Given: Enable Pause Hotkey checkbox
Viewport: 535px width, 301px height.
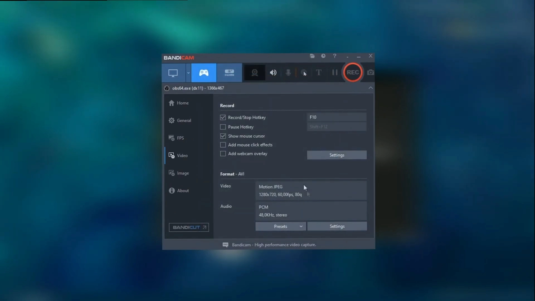Looking at the screenshot, I should [x=223, y=127].
